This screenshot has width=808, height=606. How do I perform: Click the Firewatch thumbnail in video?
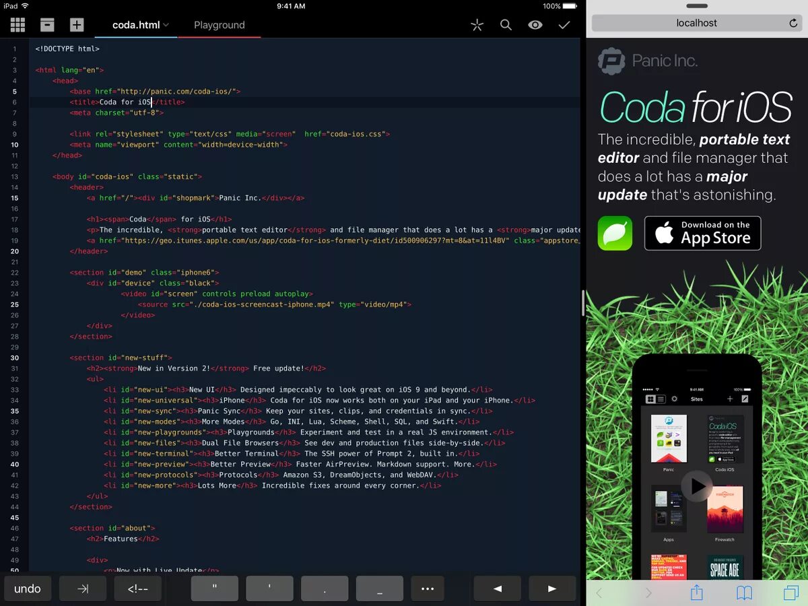point(725,510)
